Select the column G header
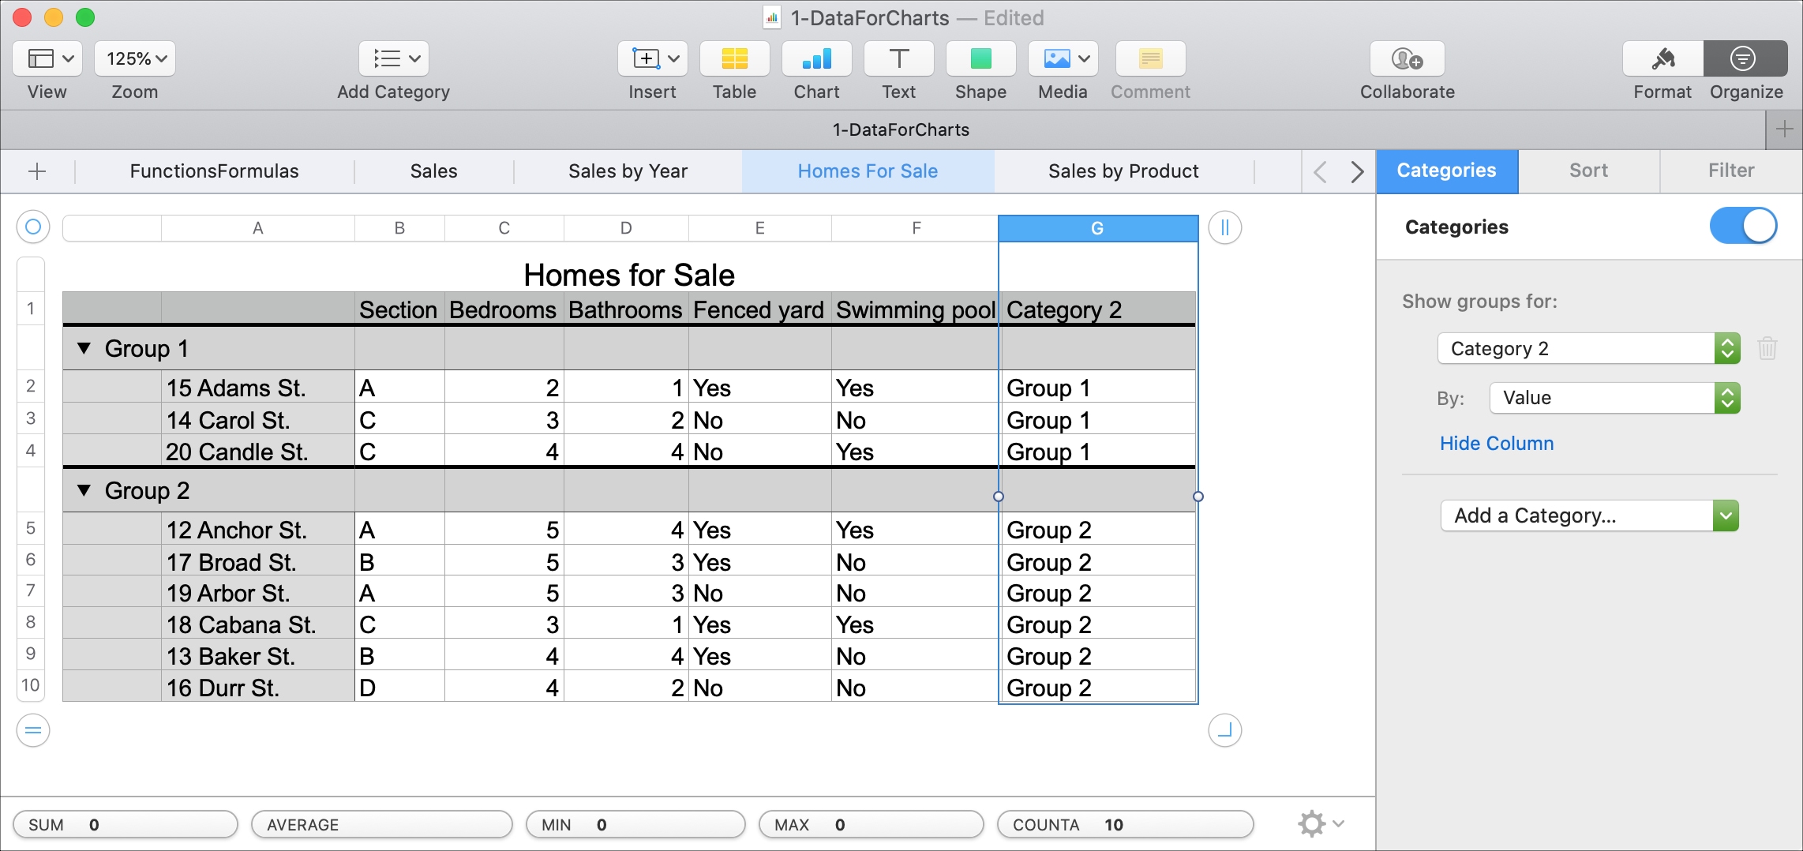Viewport: 1803px width, 851px height. coord(1097,227)
